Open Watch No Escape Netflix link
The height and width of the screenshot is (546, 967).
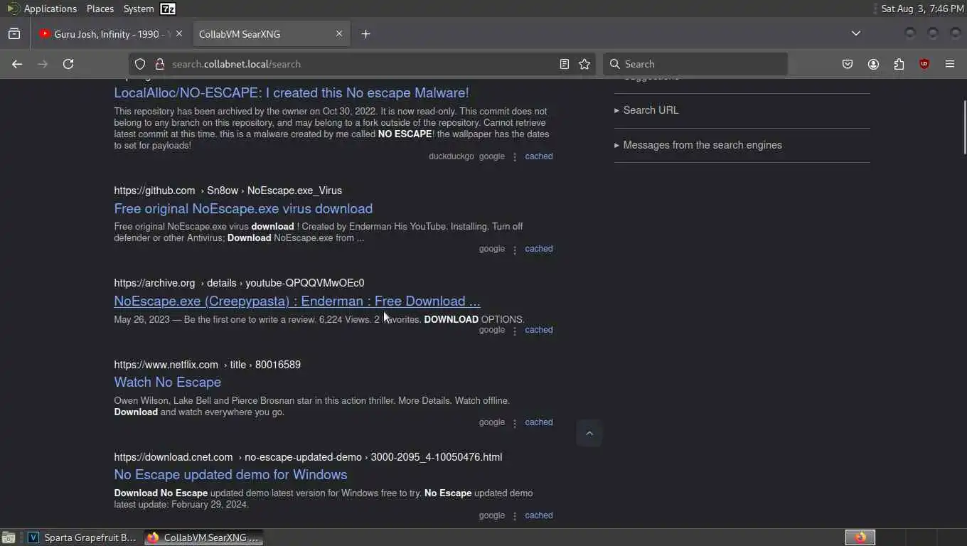[168, 382]
